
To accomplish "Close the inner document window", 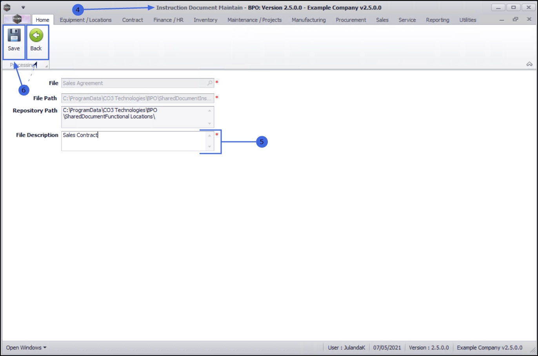I will tap(529, 19).
